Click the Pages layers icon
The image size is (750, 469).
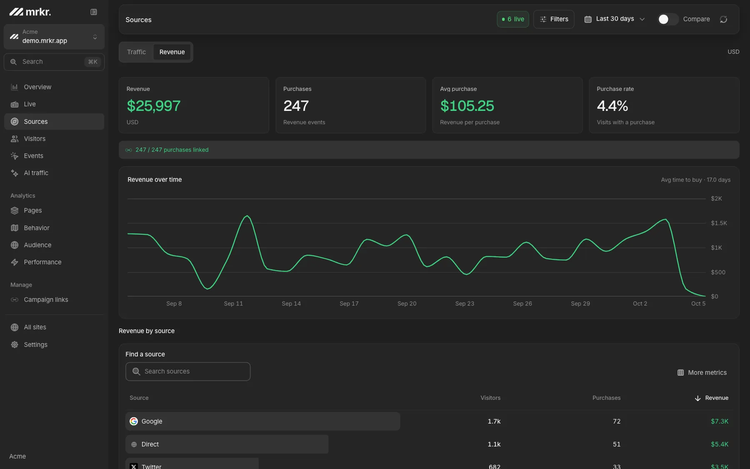[15, 211]
